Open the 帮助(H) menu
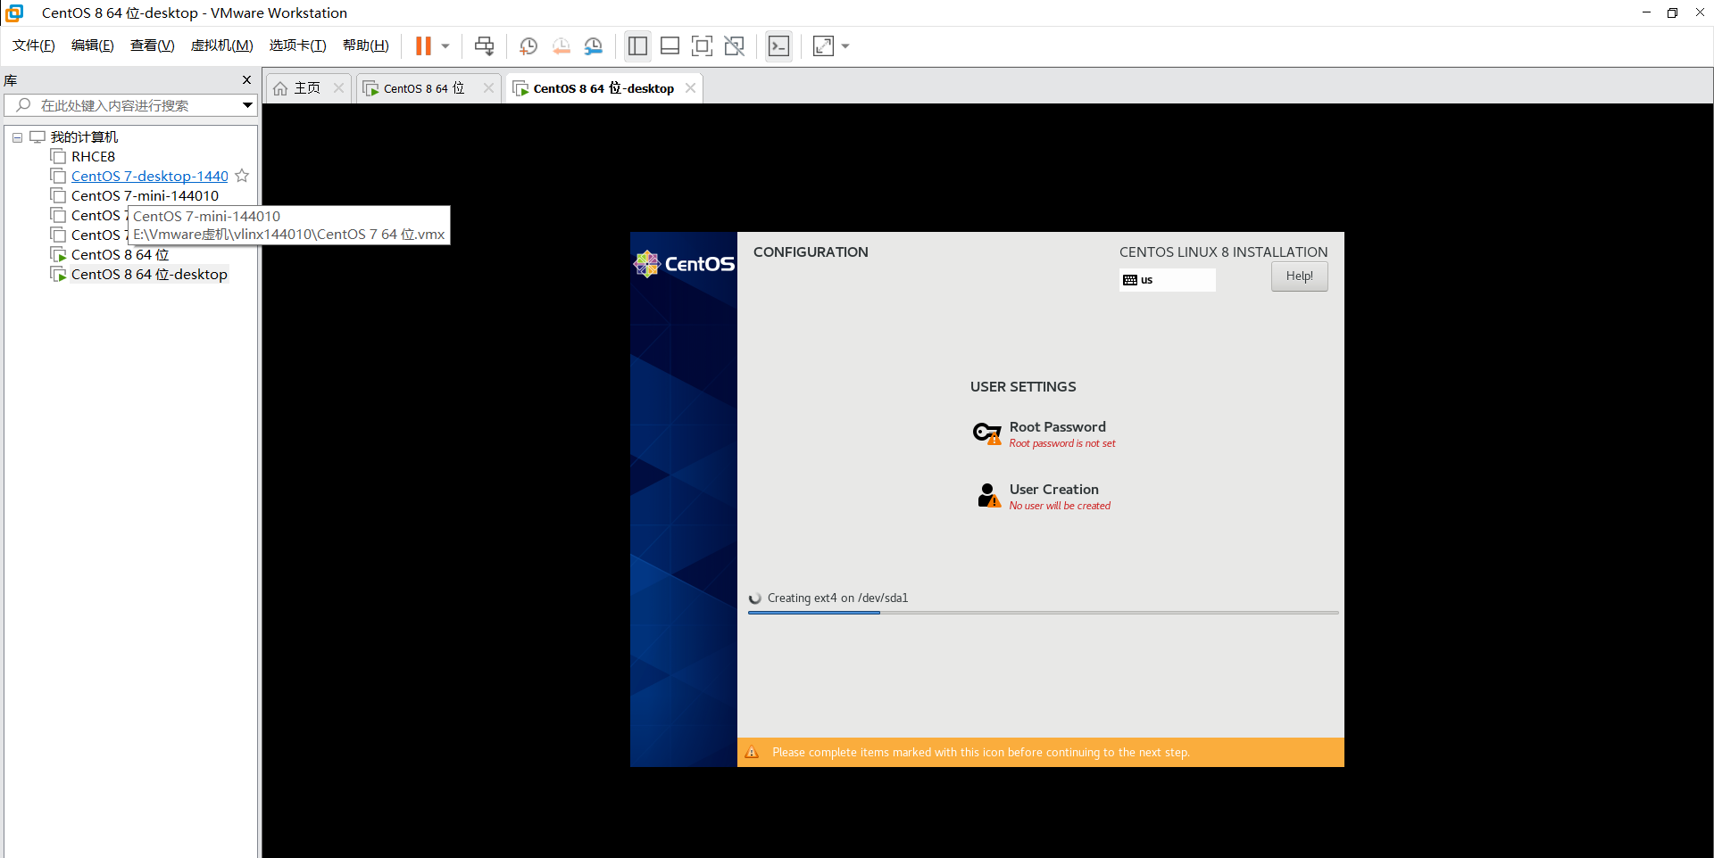 click(366, 45)
